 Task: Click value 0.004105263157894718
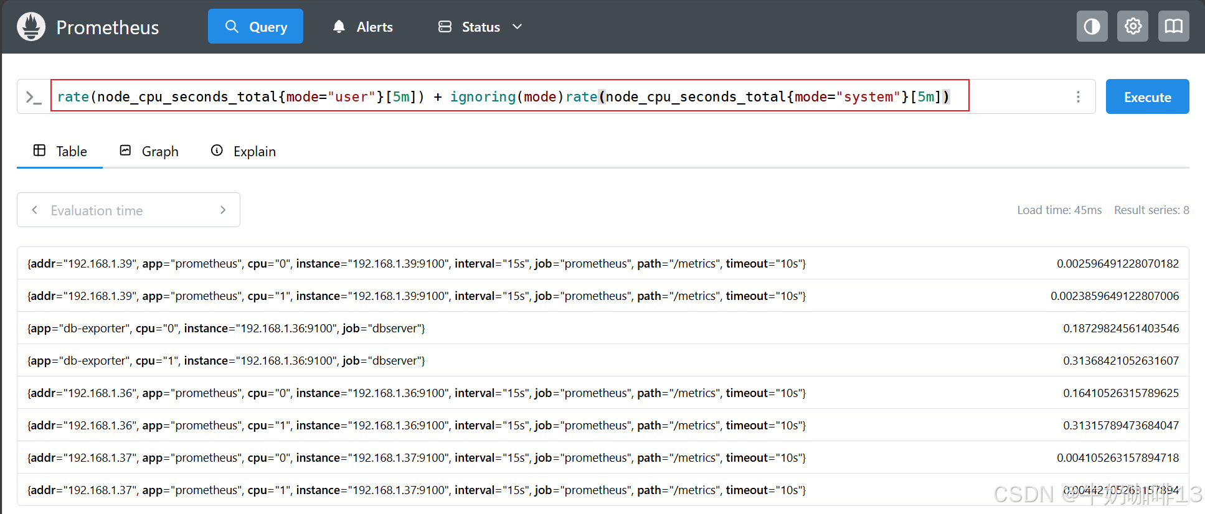[x=1118, y=457]
